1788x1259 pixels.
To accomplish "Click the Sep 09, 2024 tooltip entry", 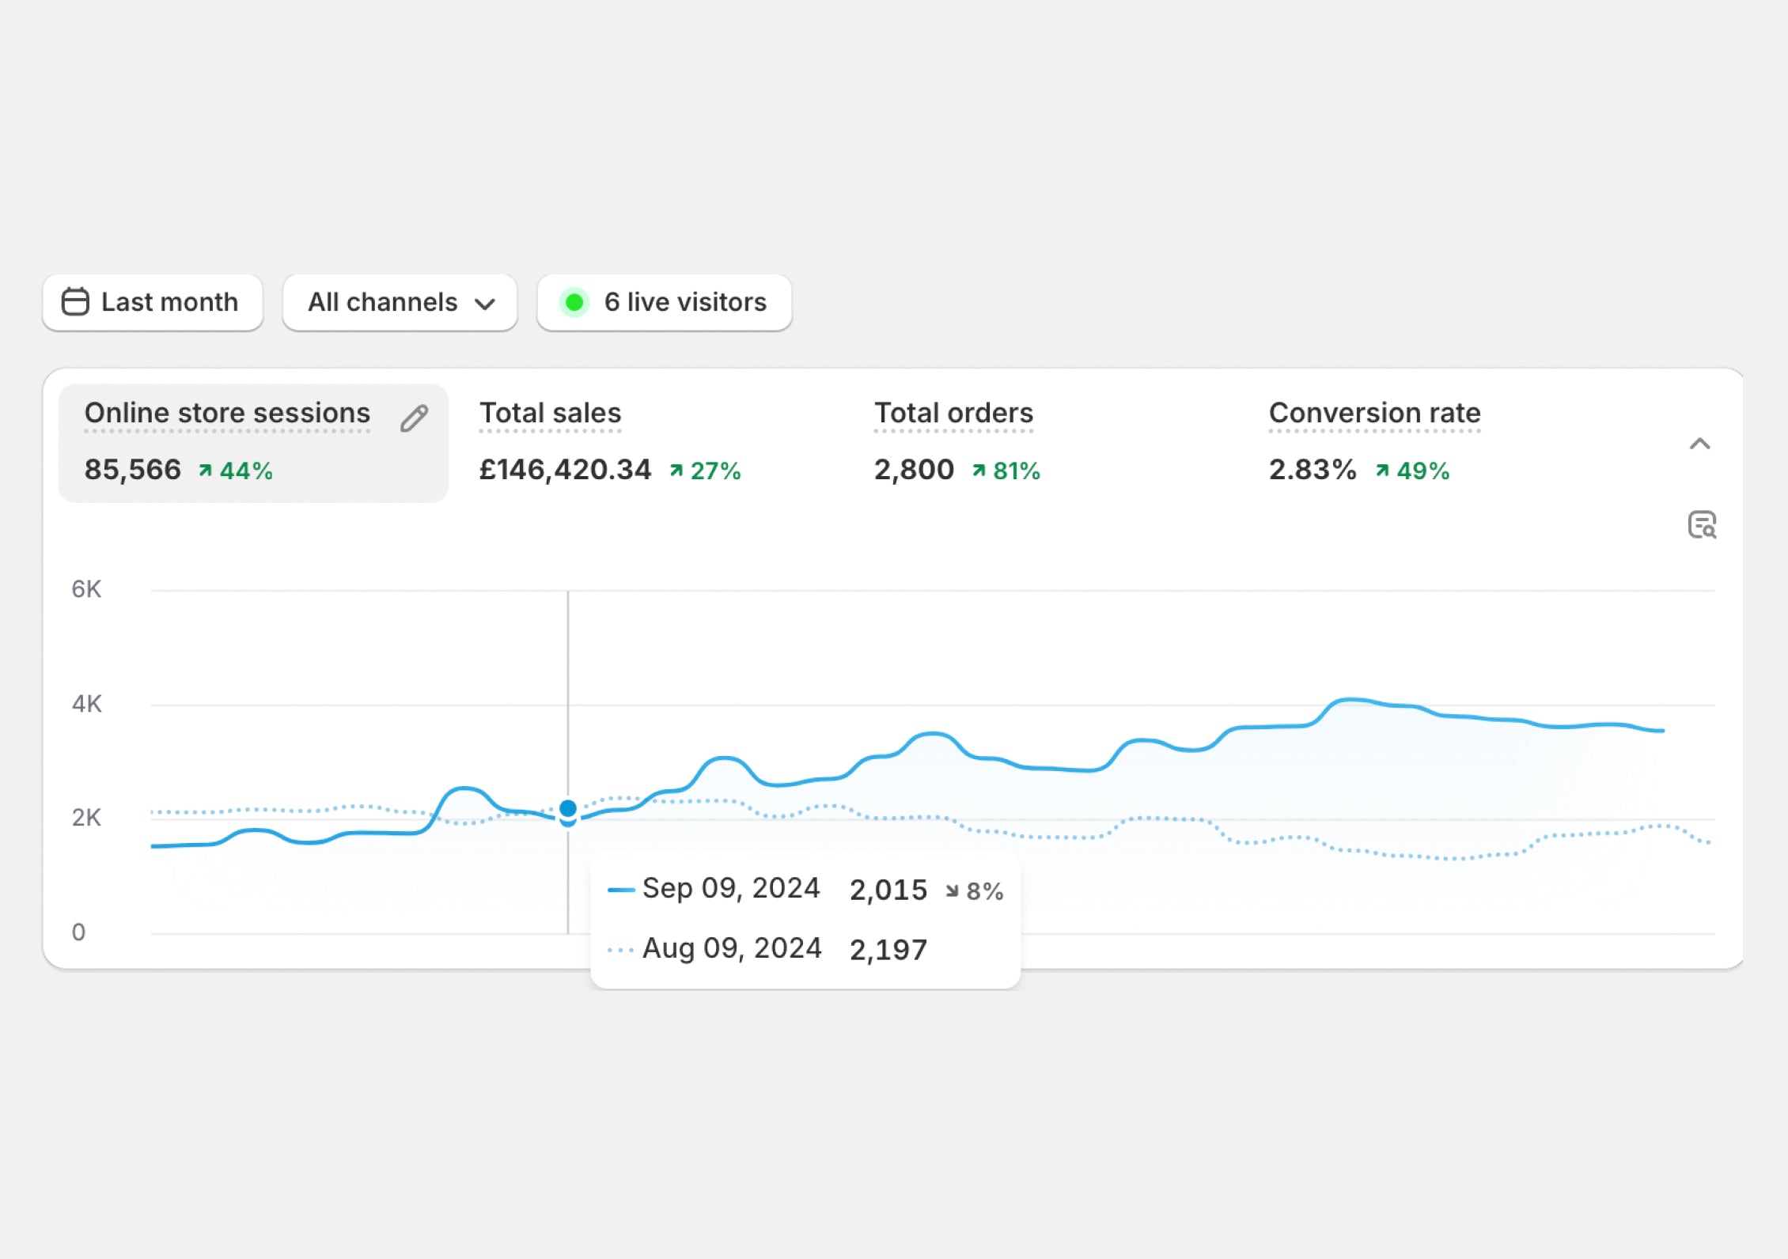I will 730,889.
